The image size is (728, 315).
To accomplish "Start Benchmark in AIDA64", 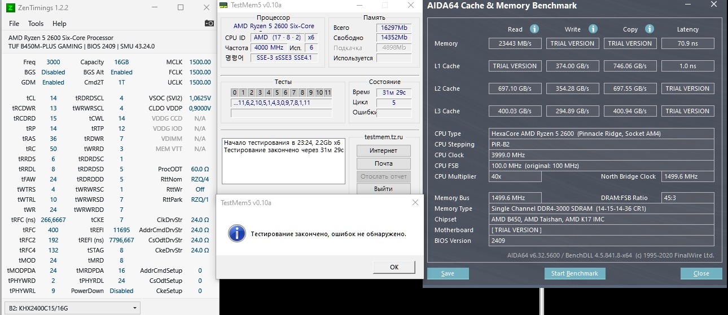I will click(x=574, y=273).
